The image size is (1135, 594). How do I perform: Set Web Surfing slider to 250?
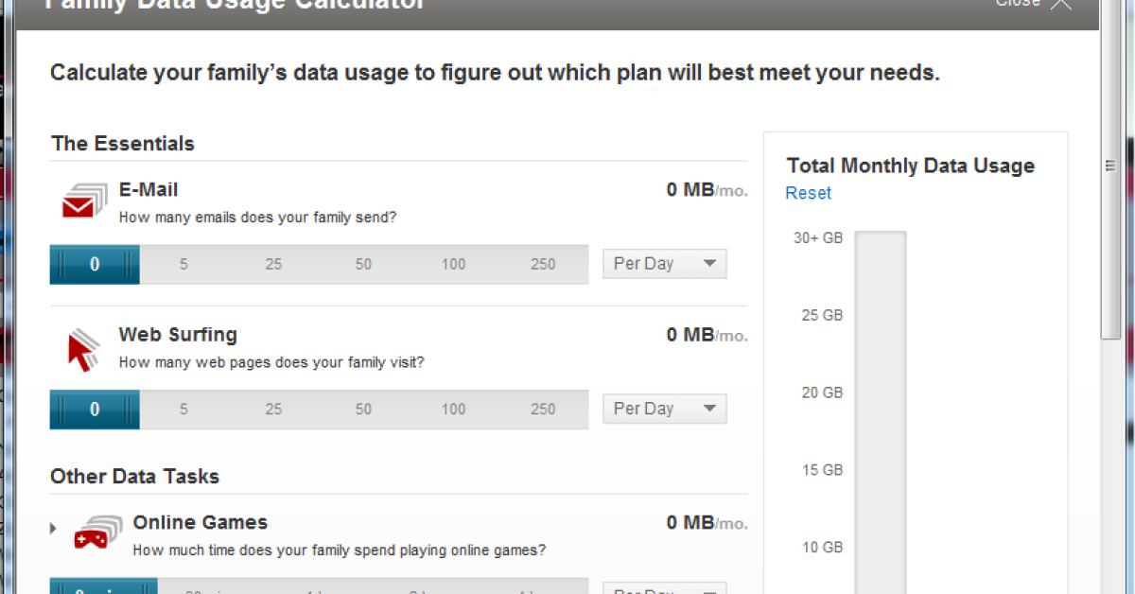click(x=543, y=410)
